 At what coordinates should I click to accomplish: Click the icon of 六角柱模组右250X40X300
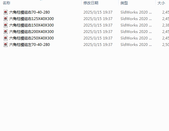pyautogui.click(x=6, y=38)
